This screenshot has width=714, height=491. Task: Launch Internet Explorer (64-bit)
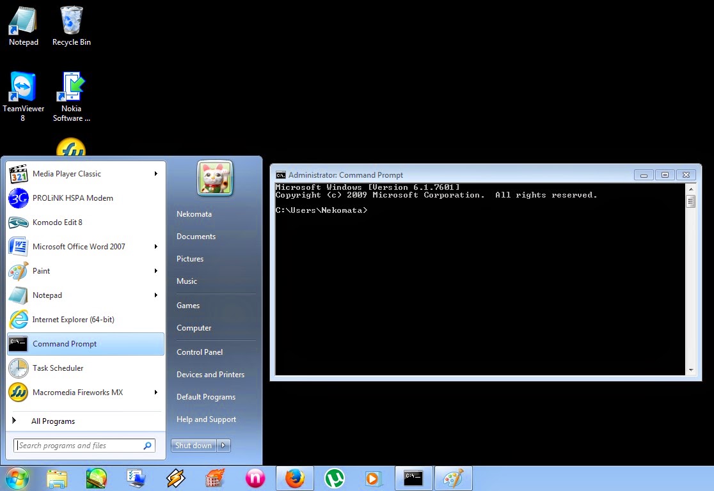coord(86,320)
